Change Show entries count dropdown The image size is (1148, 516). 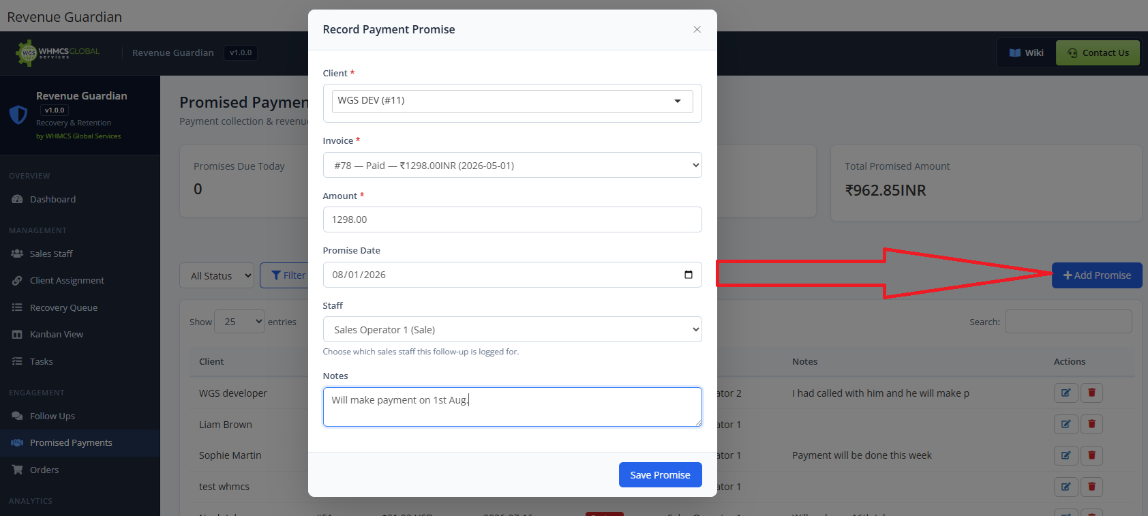239,322
